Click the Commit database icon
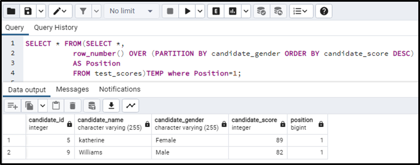Viewport: 420px width, 165px height. [x=261, y=11]
